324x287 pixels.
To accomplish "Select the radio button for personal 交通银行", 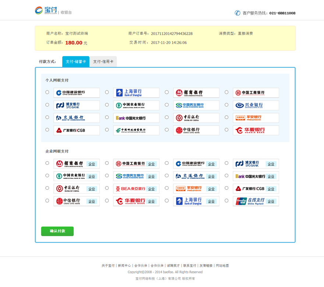I will tap(47, 117).
